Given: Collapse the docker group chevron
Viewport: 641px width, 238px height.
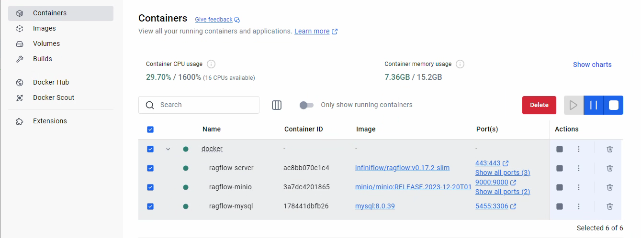Looking at the screenshot, I should (168, 149).
